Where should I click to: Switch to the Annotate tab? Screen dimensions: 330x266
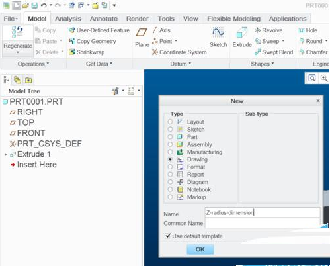[x=104, y=19]
